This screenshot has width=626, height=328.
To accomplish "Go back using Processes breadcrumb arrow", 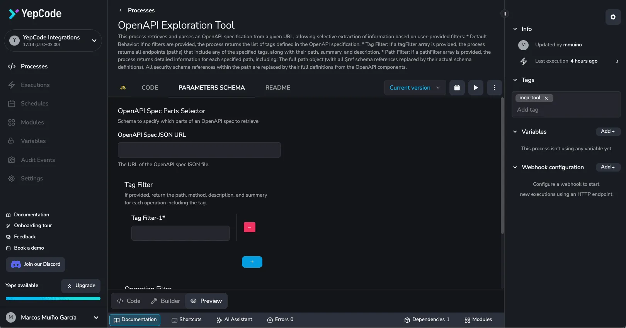I will tap(121, 10).
